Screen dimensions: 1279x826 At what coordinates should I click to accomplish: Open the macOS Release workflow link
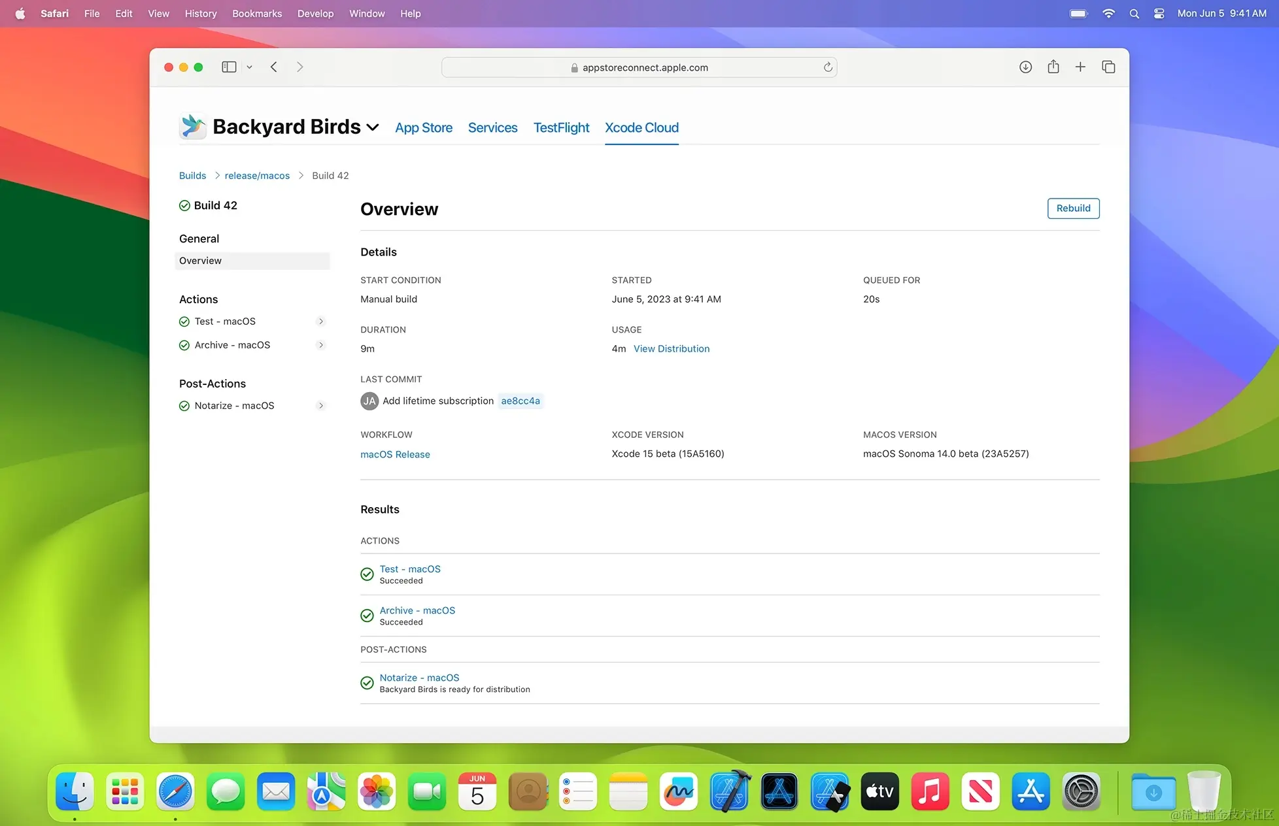395,454
